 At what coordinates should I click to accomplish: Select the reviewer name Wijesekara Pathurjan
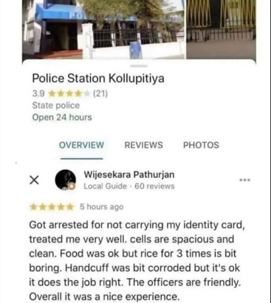(129, 175)
